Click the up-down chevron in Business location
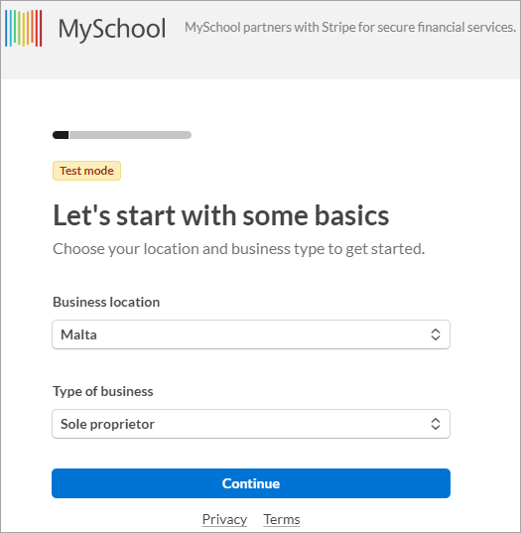 (436, 334)
